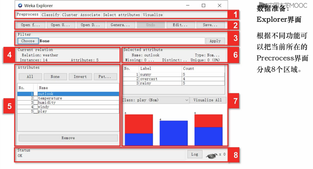Image resolution: width=313 pixels, height=169 pixels.
Task: Click the blue overcast histogram bar
Action: (x=174, y=133)
